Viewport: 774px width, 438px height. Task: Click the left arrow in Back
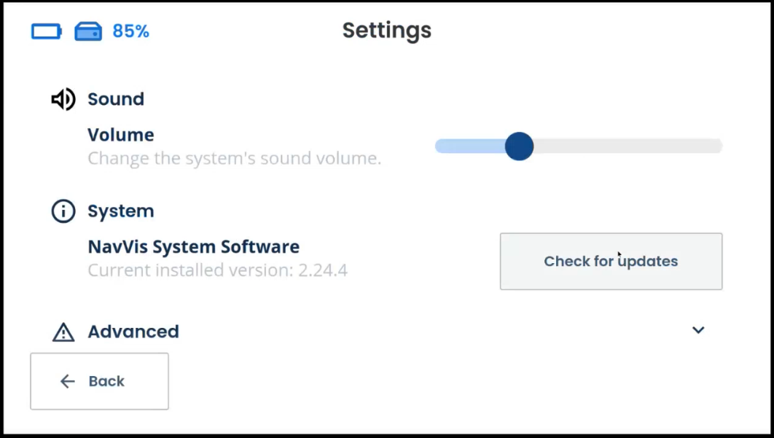point(68,381)
